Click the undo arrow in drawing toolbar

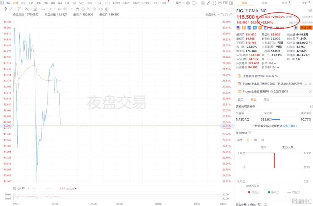pyautogui.click(x=225, y=9)
